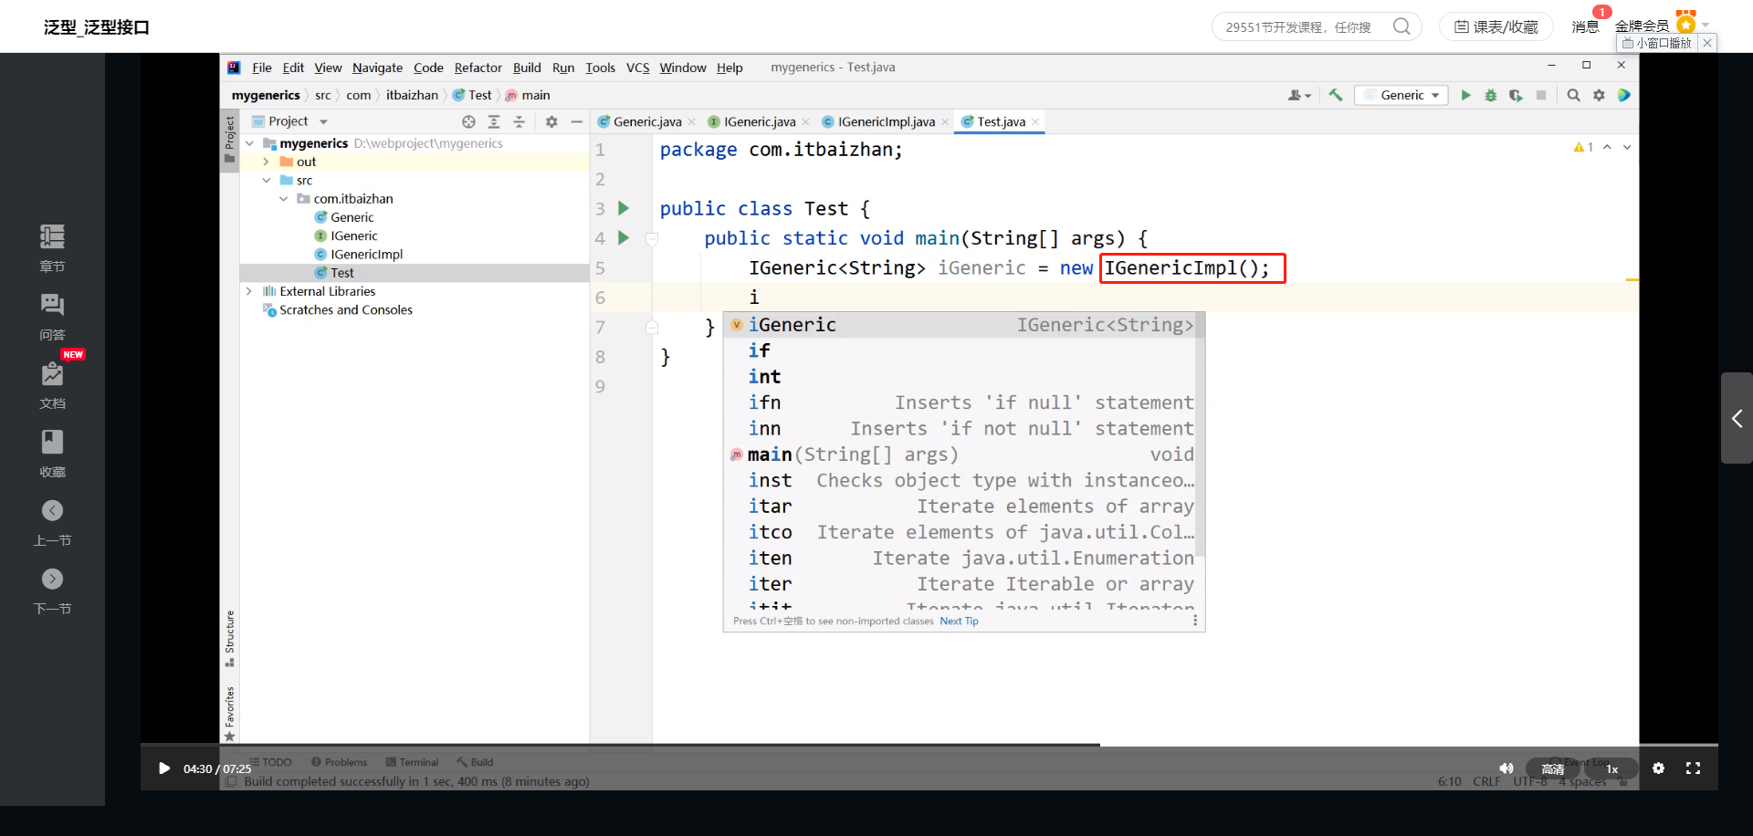Image resolution: width=1753 pixels, height=836 pixels.
Task: Close the IGeneric.java editor tab
Action: pos(805,122)
